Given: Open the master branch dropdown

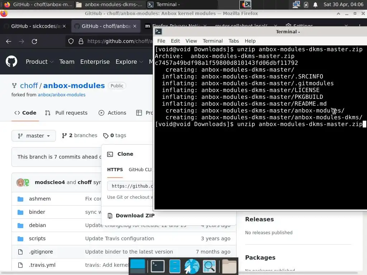Looking at the screenshot, I should coord(34,136).
